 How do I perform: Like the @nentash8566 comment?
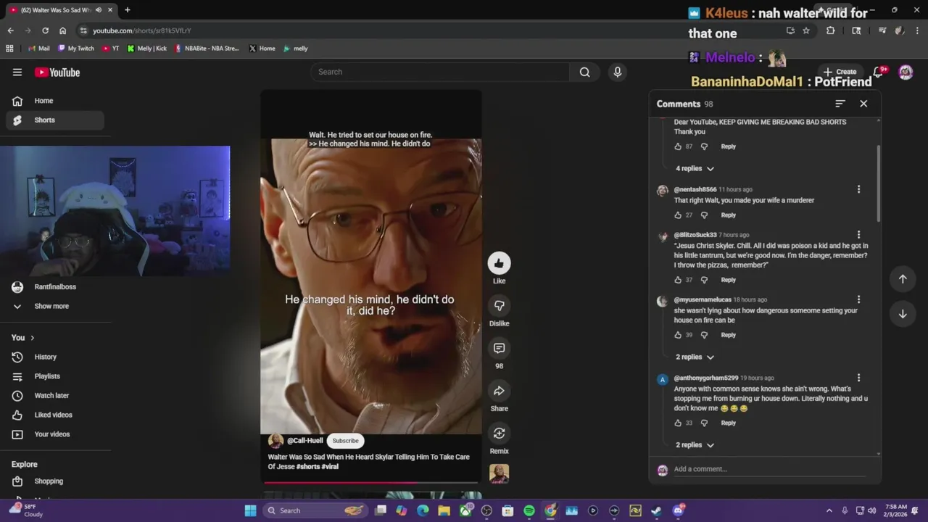click(x=678, y=215)
